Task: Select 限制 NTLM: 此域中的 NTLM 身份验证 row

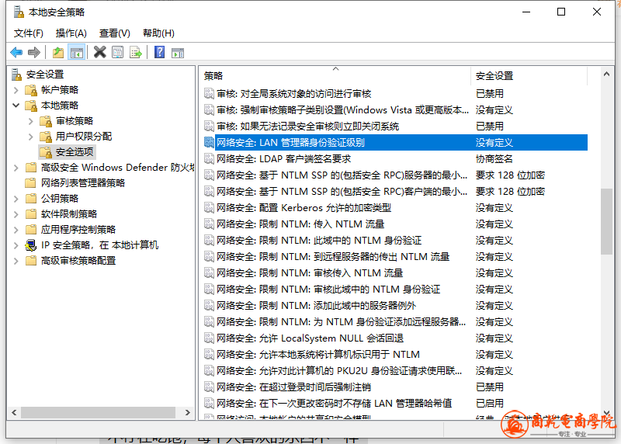Action: 396,241
